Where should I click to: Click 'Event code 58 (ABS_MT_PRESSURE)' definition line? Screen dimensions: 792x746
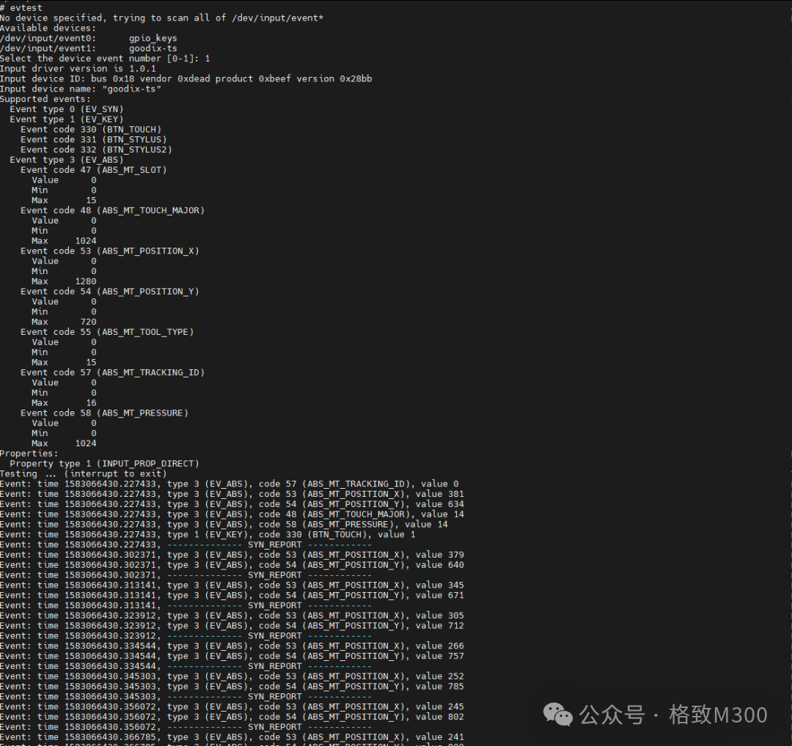click(105, 413)
